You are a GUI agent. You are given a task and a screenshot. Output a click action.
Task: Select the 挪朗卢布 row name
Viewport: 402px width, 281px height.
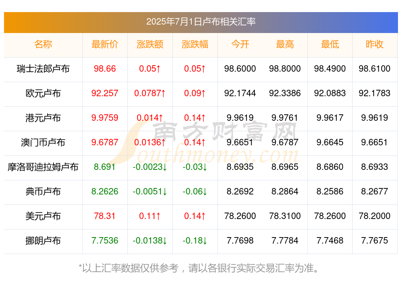point(43,241)
